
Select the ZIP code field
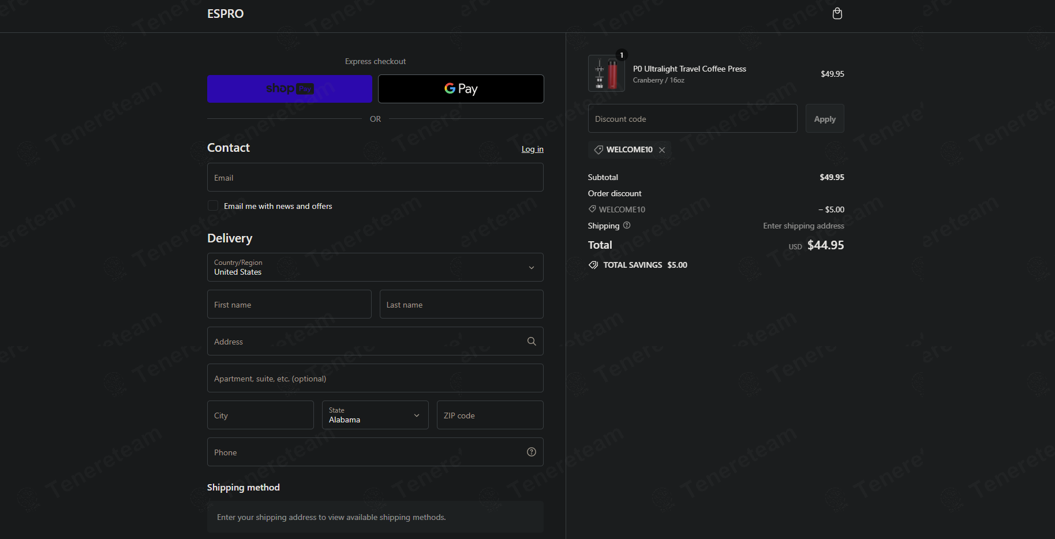490,415
